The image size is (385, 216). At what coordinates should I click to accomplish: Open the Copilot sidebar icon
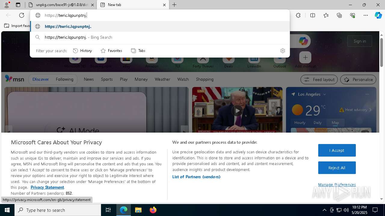(378, 15)
